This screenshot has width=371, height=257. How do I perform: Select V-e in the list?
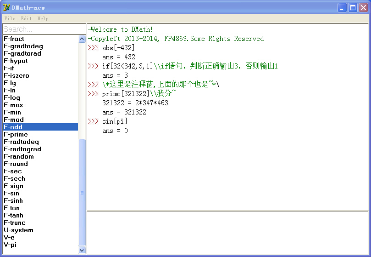pyautogui.click(x=40, y=237)
